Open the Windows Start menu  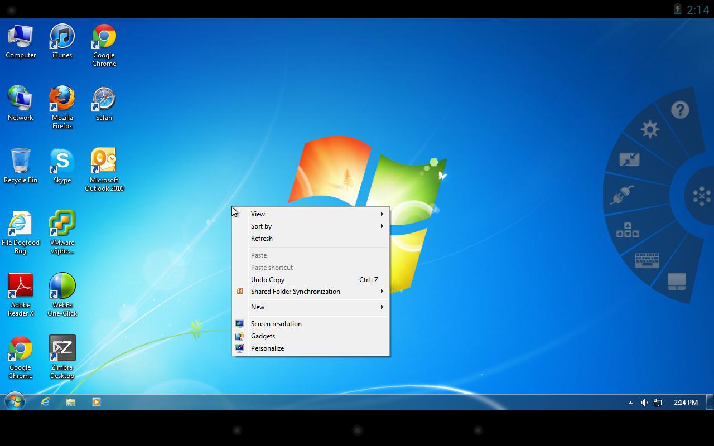pyautogui.click(x=15, y=402)
